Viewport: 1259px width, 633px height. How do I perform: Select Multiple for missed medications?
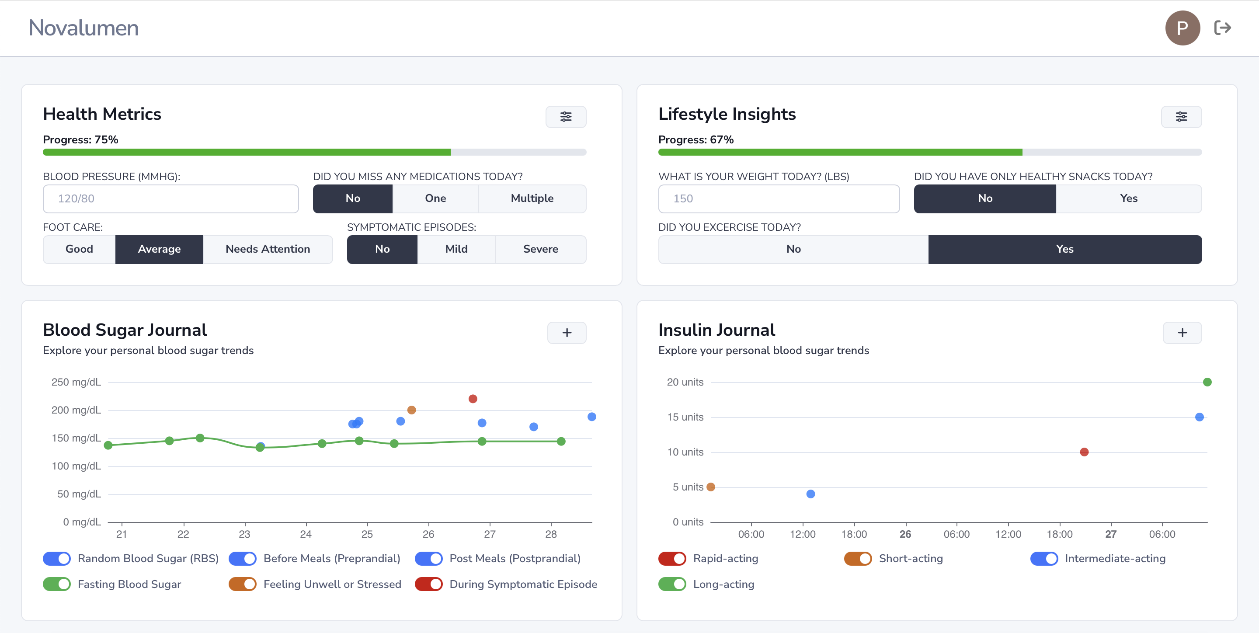pos(532,198)
